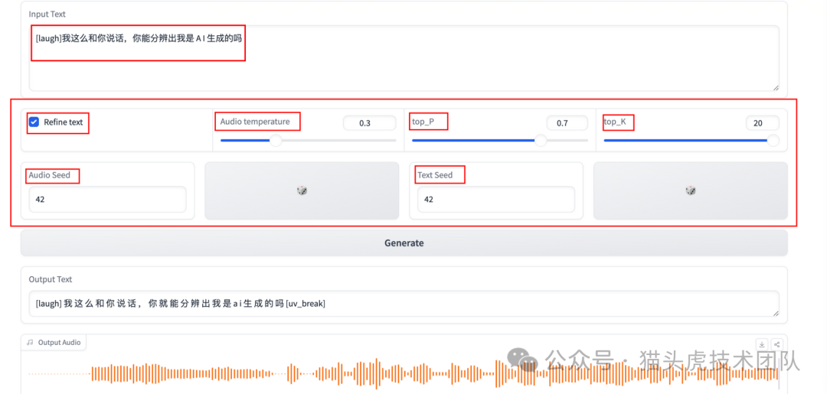Focus the Input Text area
The image size is (827, 394).
[x=404, y=58]
